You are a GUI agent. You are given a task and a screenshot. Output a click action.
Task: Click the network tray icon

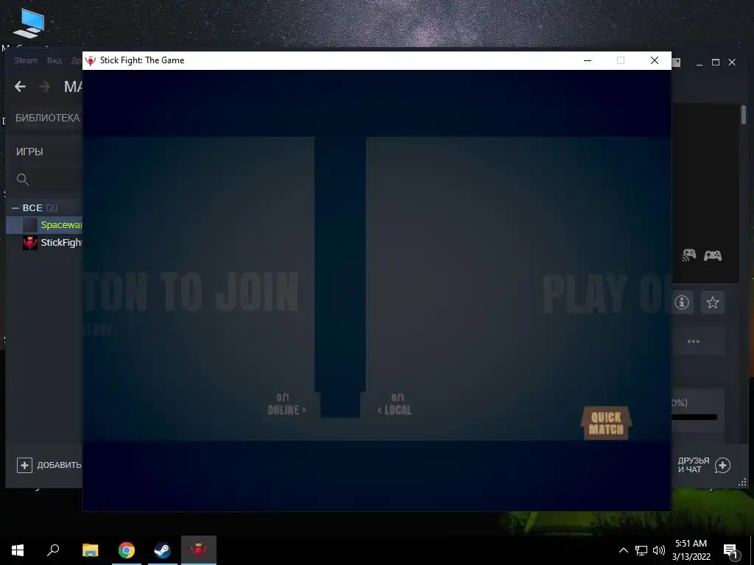point(641,550)
